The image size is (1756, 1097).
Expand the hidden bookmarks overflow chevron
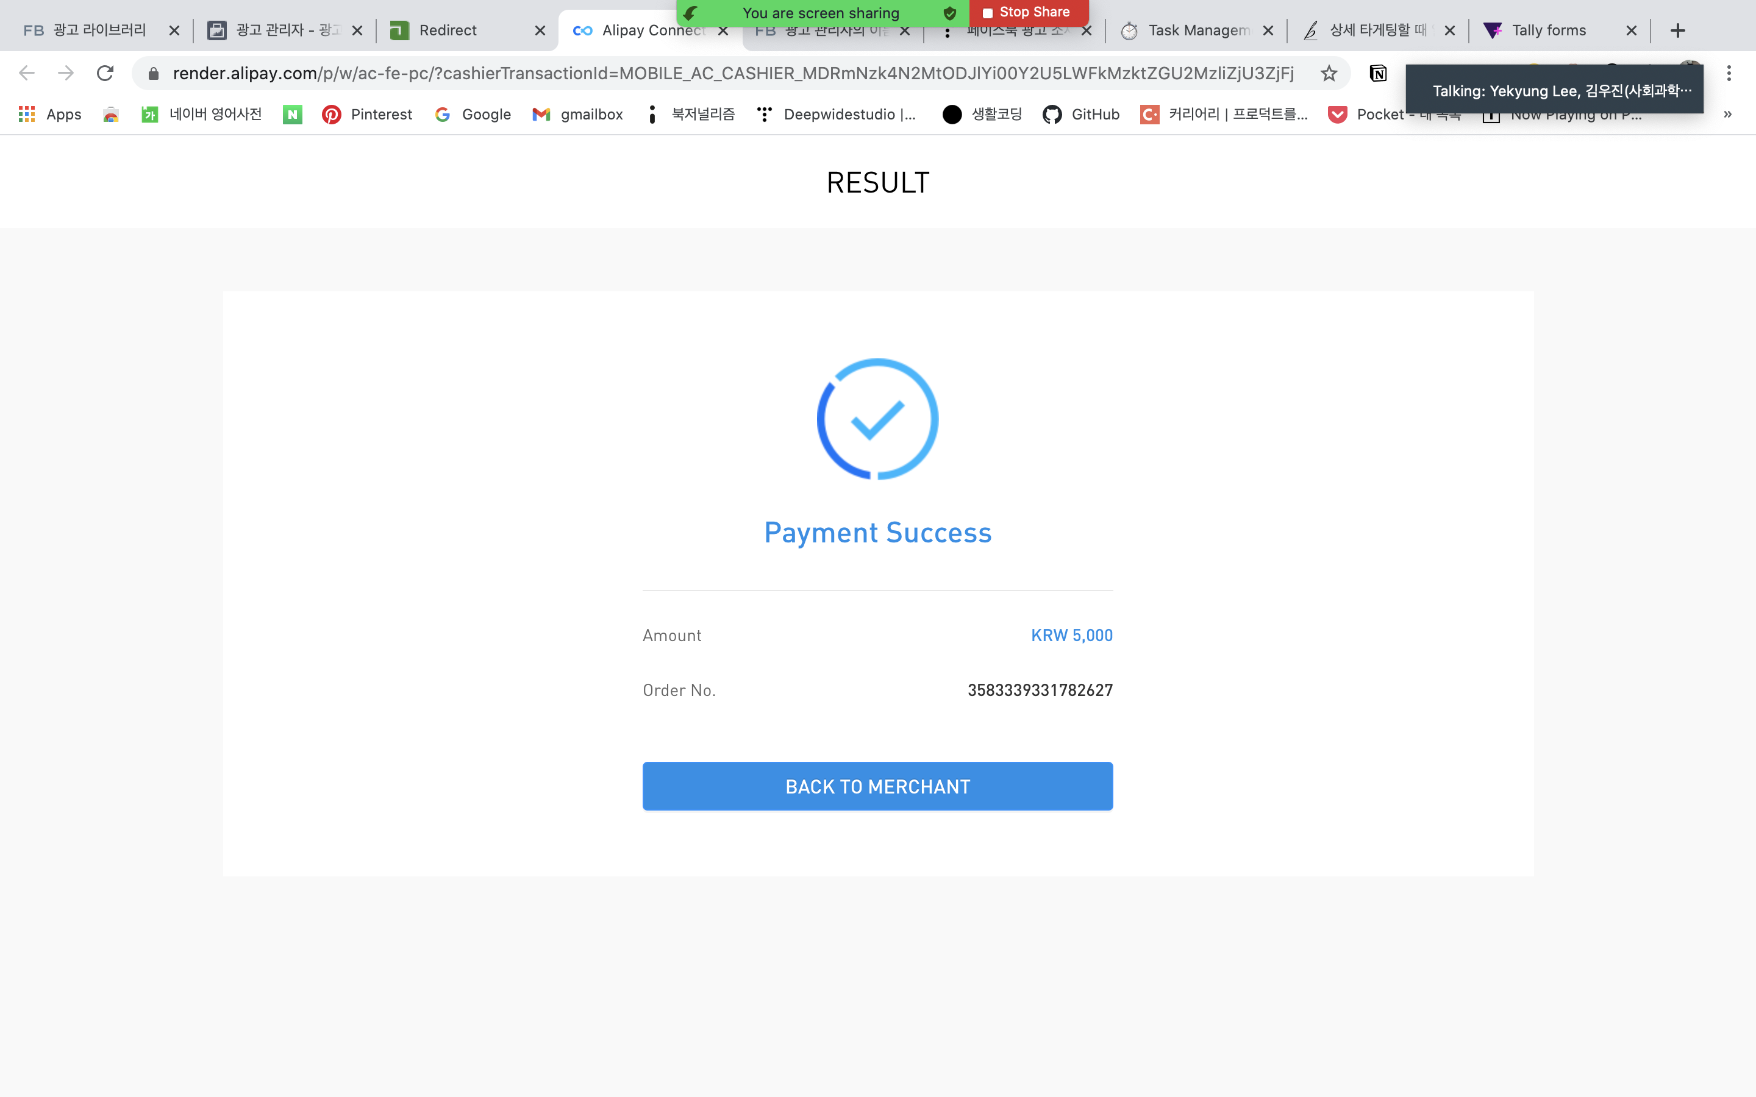1728,115
